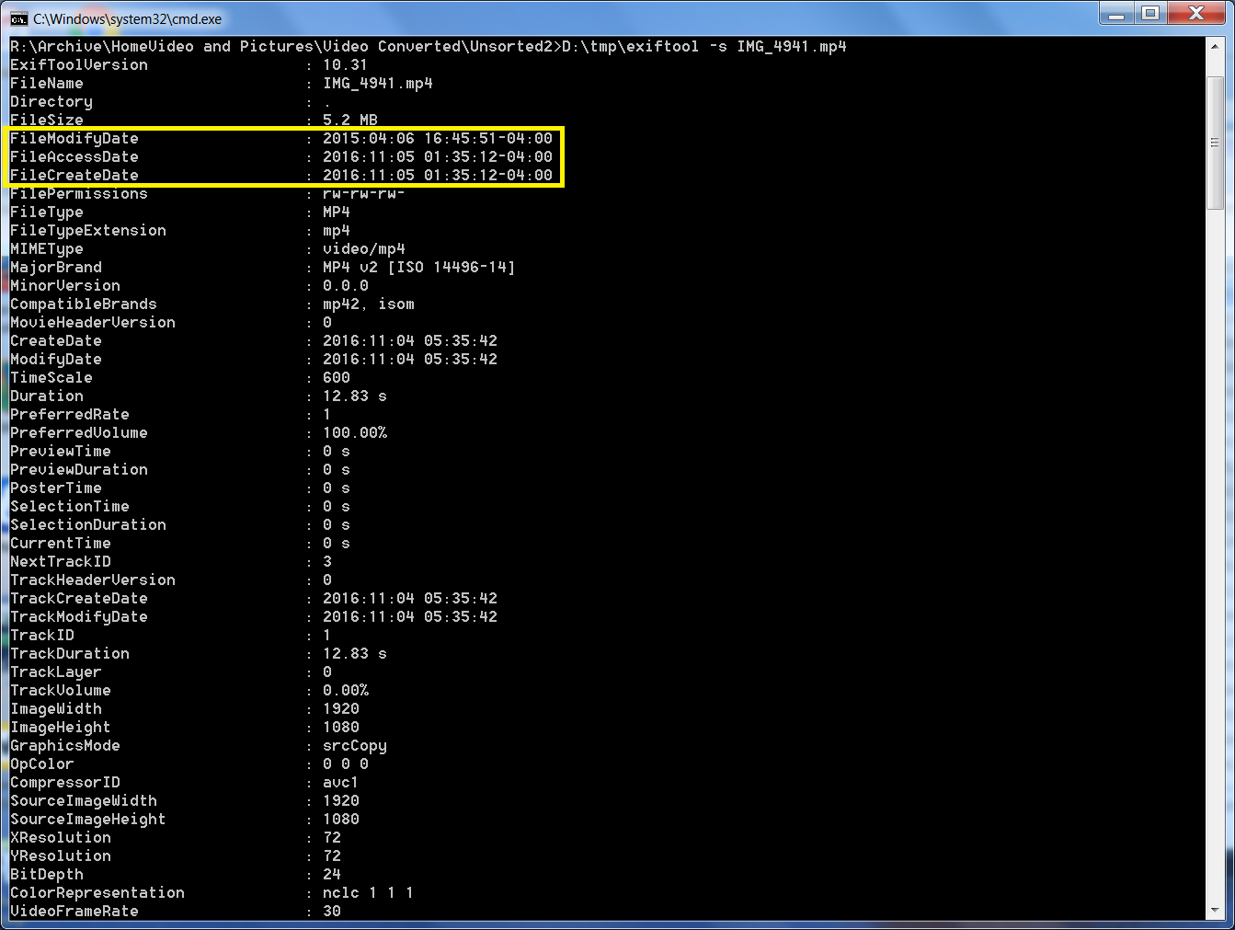Minimize the cmd.exe window
Screen dimensions: 1235x930
tap(1116, 14)
